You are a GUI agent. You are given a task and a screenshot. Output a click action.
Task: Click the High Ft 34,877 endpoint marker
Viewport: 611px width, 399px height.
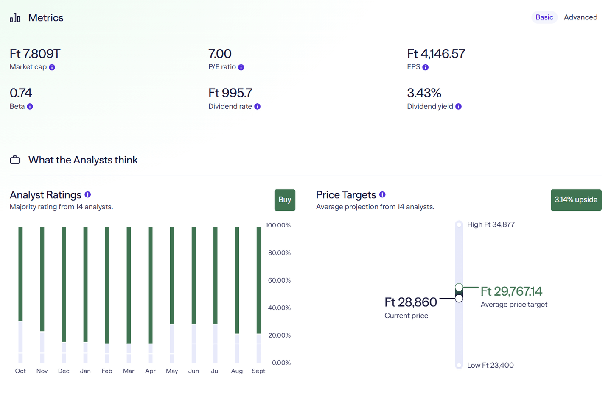(x=459, y=224)
